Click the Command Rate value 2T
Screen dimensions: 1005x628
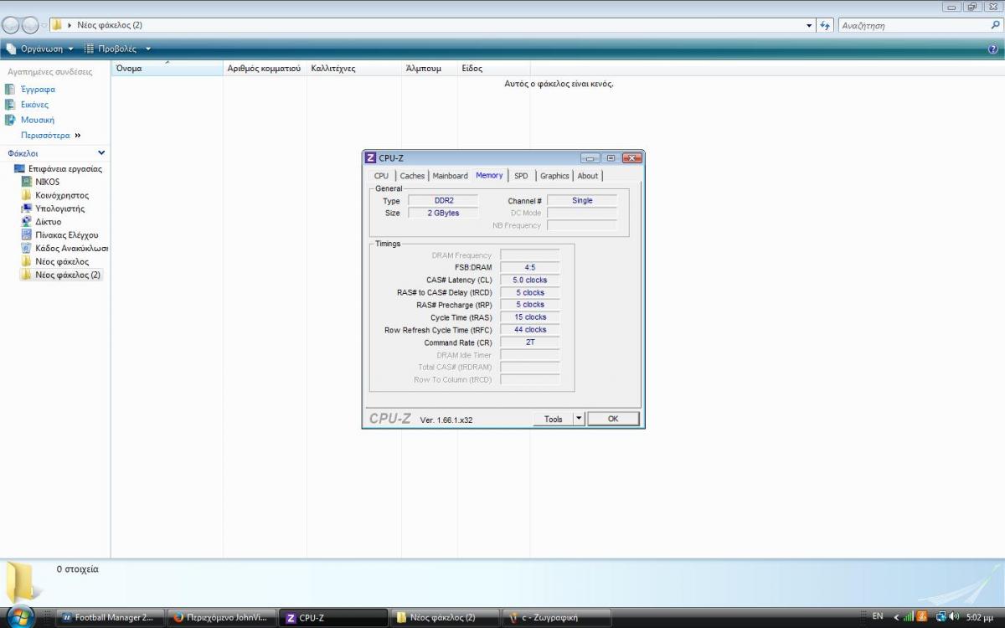(x=530, y=342)
